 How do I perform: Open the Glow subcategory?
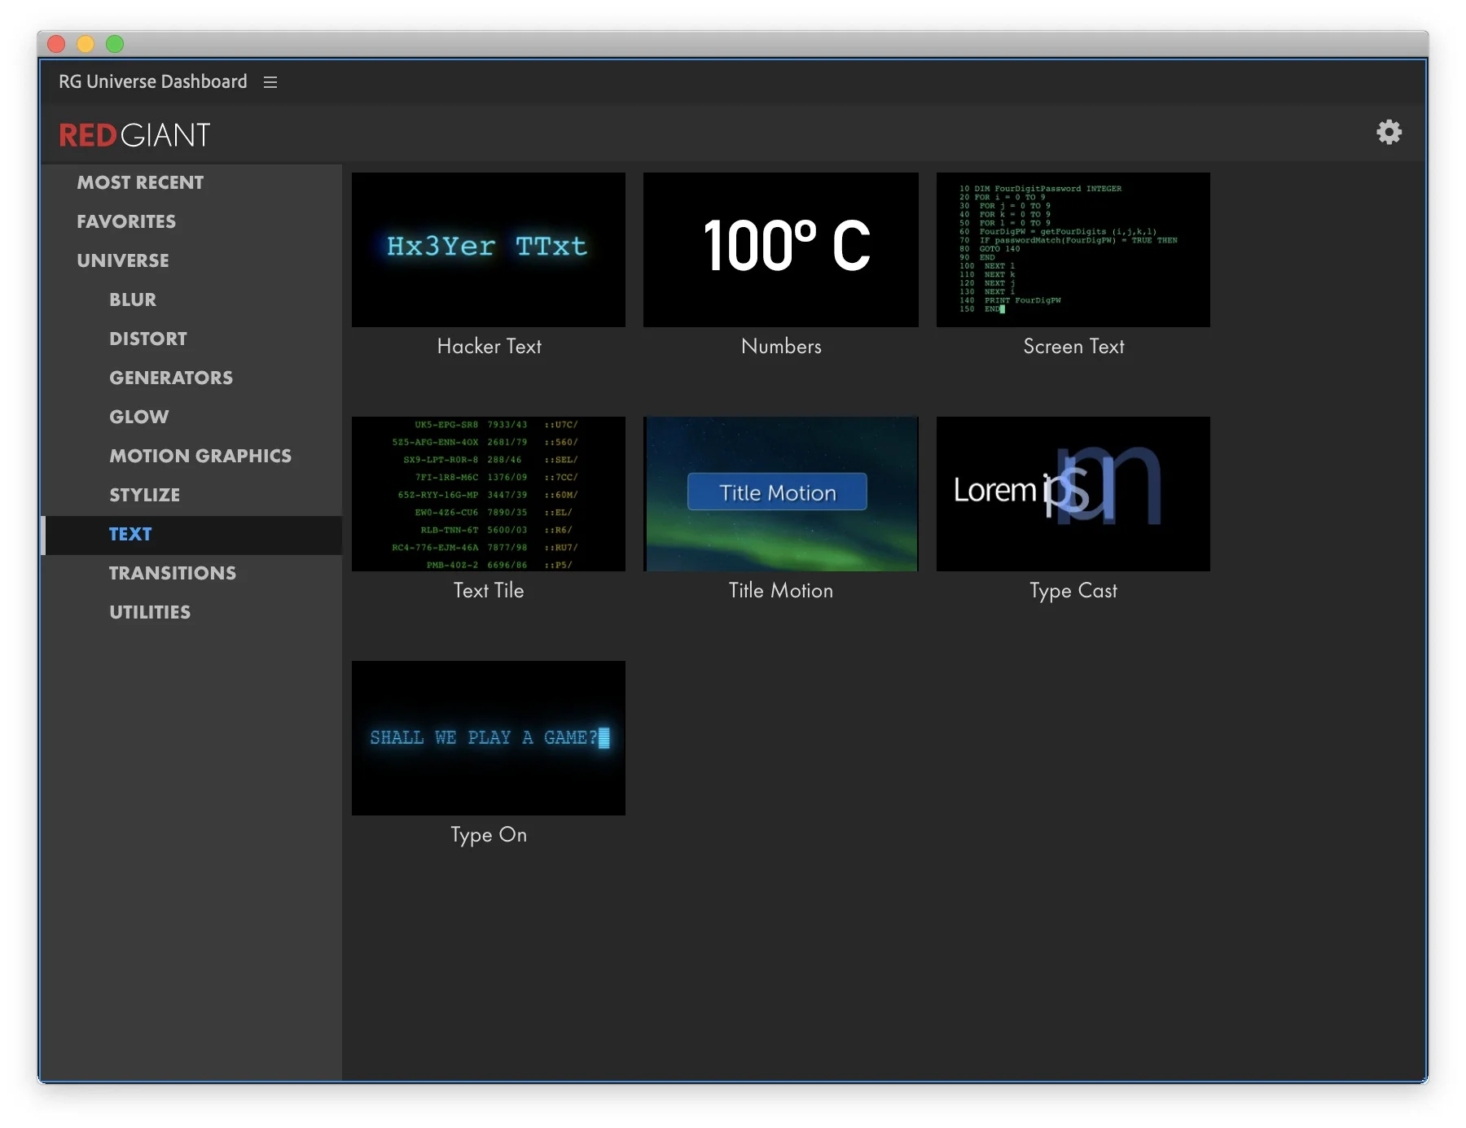click(x=139, y=417)
